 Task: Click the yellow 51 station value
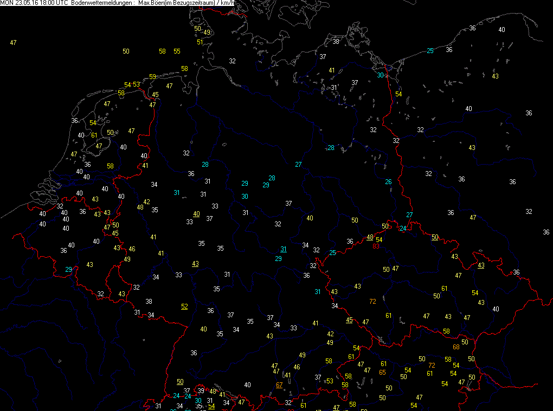[x=200, y=42]
